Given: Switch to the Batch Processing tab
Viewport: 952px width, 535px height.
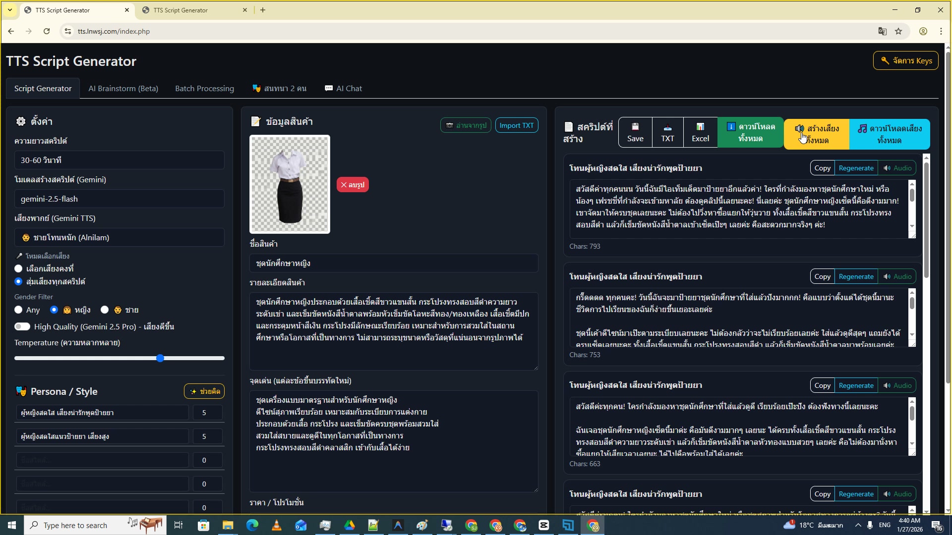Looking at the screenshot, I should click(x=204, y=88).
